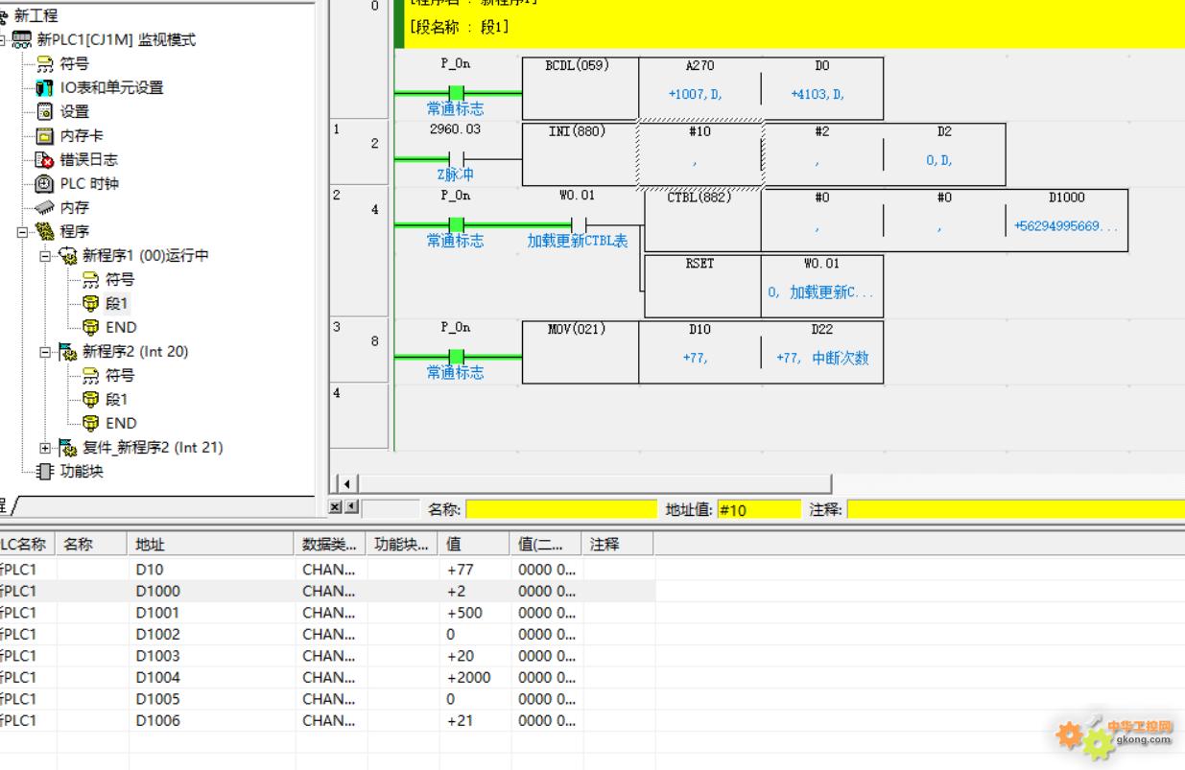Open the 内存 memory item

pos(74,207)
